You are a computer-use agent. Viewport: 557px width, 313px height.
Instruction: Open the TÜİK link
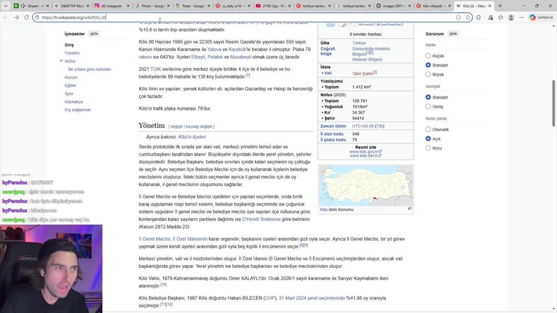point(155,69)
